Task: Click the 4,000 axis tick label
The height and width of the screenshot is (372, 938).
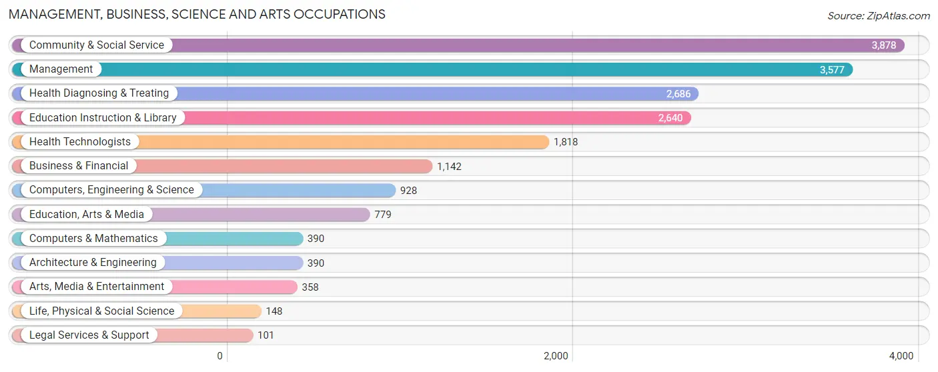Action: (901, 356)
